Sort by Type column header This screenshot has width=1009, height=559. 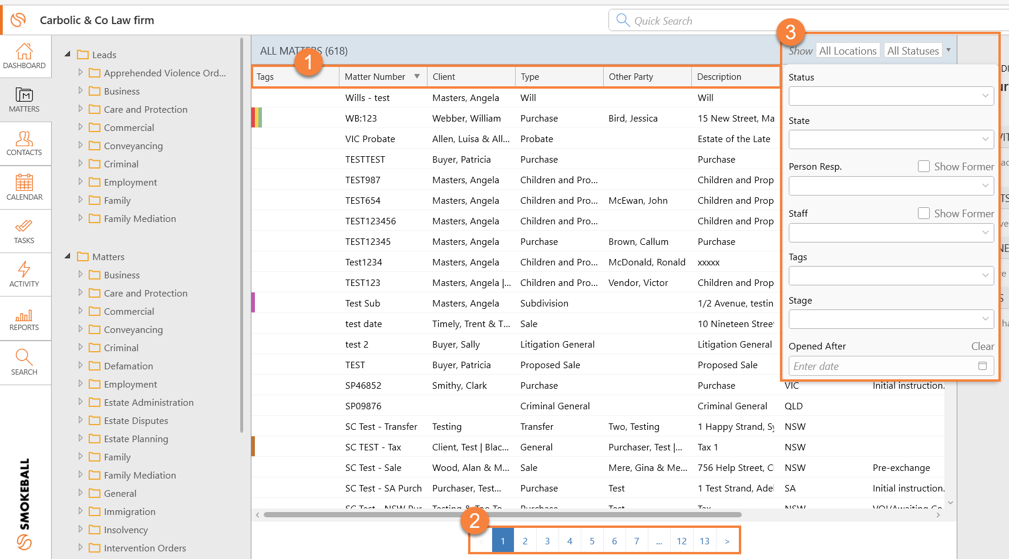pyautogui.click(x=560, y=77)
